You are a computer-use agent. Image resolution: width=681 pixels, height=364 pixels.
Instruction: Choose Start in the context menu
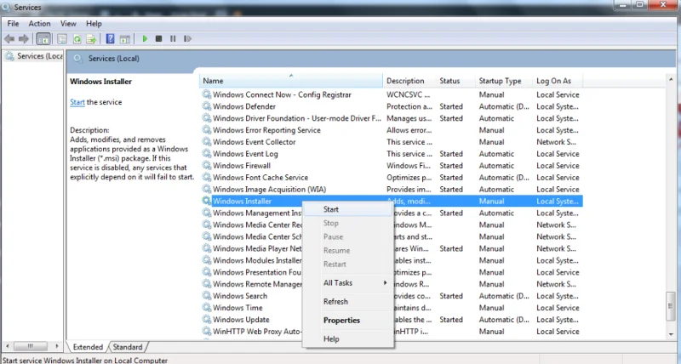pos(347,209)
